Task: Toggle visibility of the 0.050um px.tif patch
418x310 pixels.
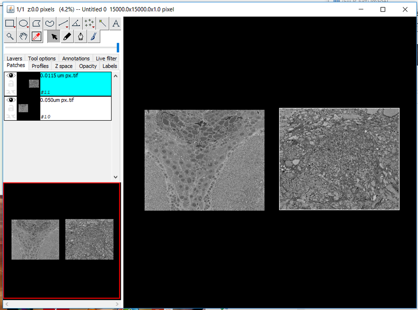Action: (x=10, y=99)
